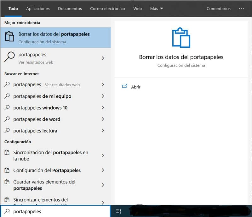Select suggestion portapapeles - Ver resultados web
The image size is (252, 217).
tap(56, 84)
